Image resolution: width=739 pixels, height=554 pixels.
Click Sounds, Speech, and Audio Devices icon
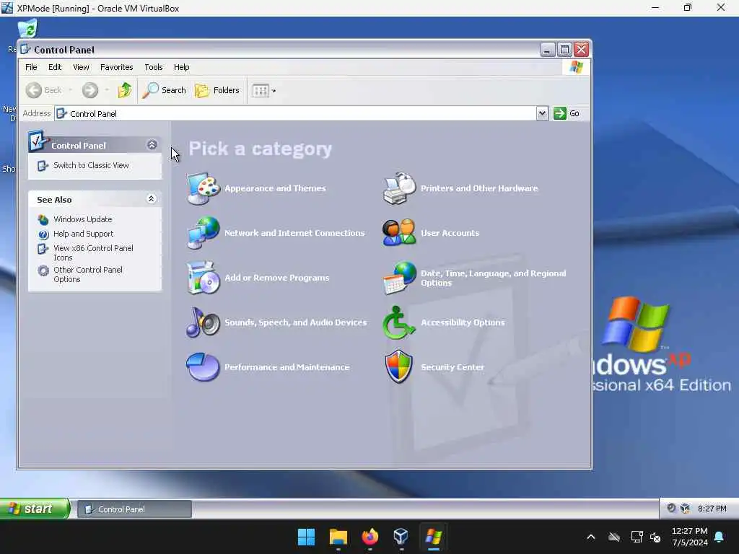coord(203,322)
